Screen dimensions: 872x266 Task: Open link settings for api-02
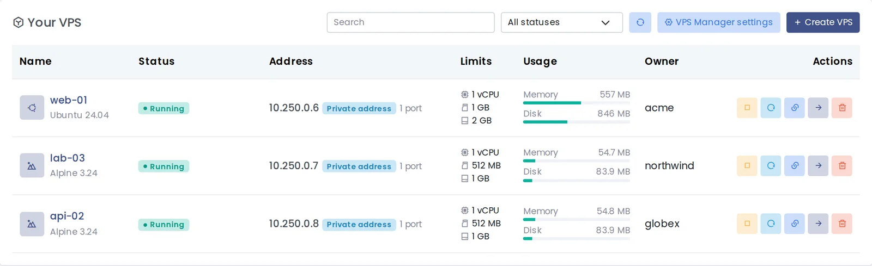(795, 224)
